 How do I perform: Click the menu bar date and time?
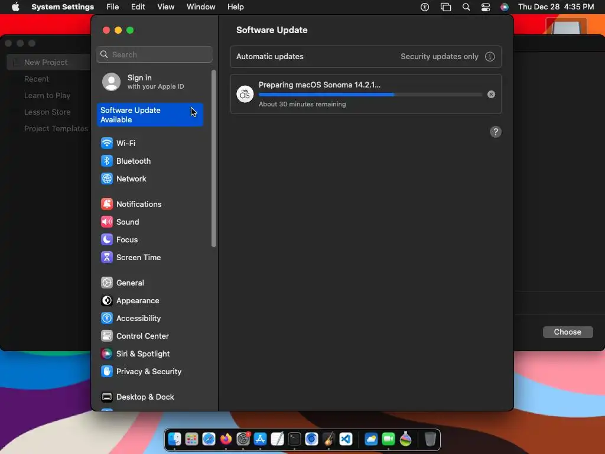(555, 7)
